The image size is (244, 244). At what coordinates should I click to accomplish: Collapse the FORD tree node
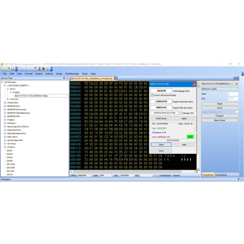point(11,92)
